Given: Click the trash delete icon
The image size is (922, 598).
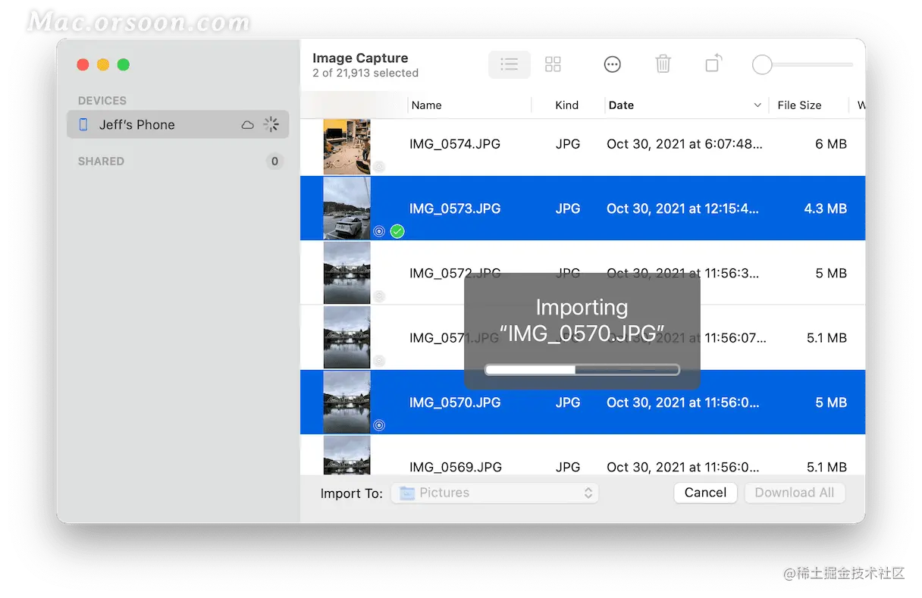Looking at the screenshot, I should click(x=663, y=64).
